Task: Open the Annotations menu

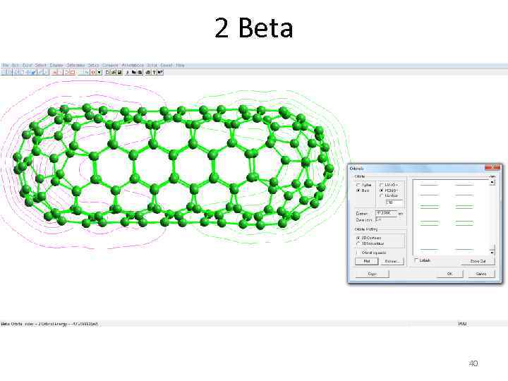Action: point(133,65)
